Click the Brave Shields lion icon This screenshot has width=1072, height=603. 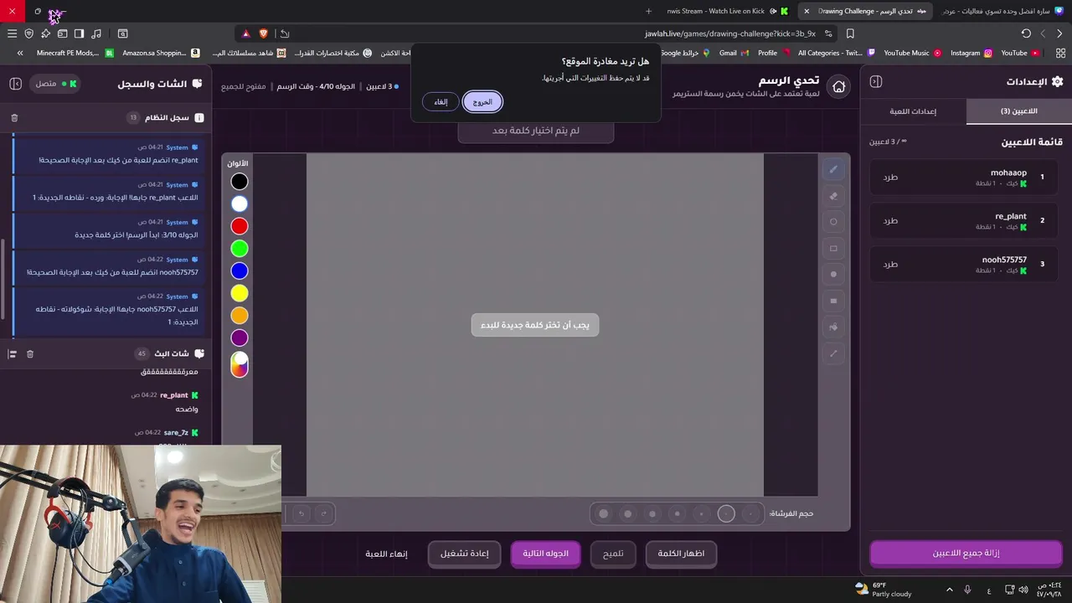pos(263,33)
